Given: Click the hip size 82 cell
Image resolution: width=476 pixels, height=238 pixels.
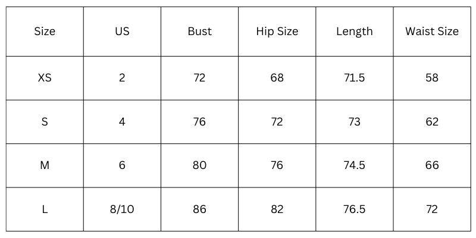Looking at the screenshot, I should (277, 209).
